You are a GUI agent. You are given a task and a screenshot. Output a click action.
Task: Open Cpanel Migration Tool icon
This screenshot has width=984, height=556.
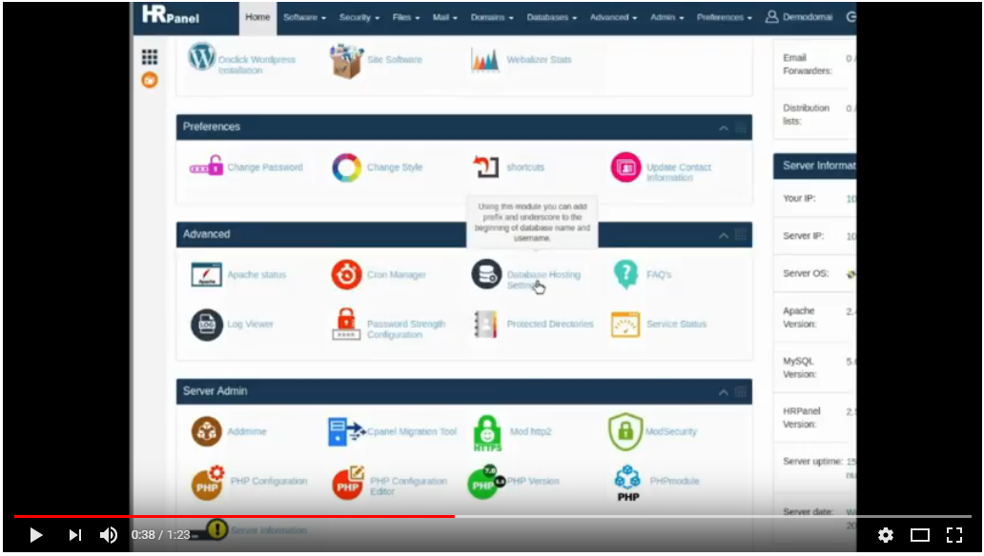[x=346, y=432]
